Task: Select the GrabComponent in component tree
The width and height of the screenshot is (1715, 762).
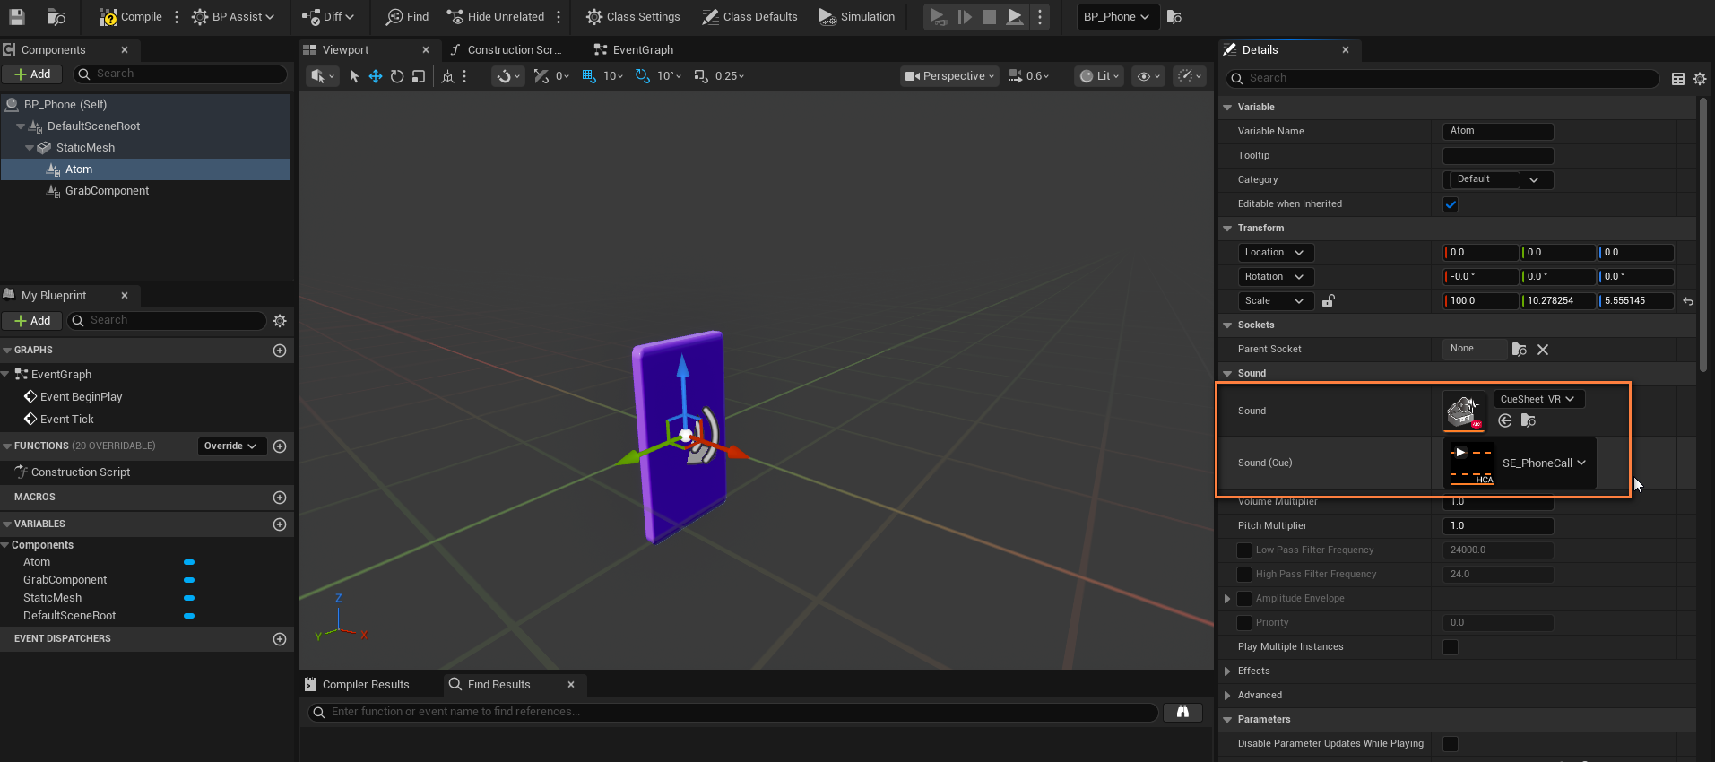Action: coord(107,191)
